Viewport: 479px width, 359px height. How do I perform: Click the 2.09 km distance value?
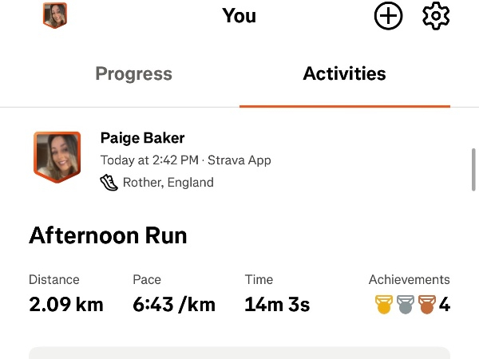pyautogui.click(x=65, y=304)
